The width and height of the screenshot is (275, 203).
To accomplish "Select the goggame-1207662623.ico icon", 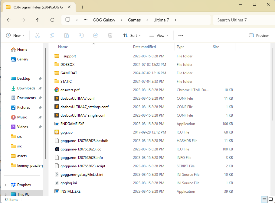I will 57,149.
